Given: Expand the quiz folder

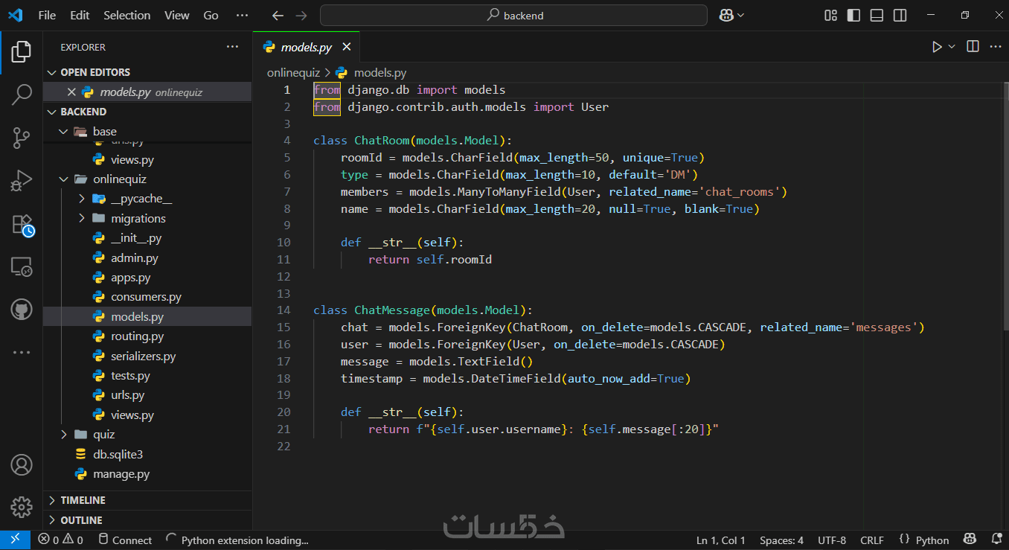Looking at the screenshot, I should (x=103, y=435).
